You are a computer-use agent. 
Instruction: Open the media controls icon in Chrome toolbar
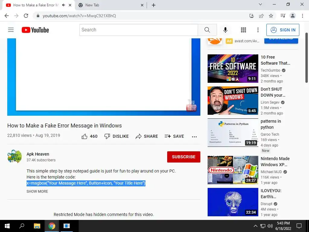(283, 16)
